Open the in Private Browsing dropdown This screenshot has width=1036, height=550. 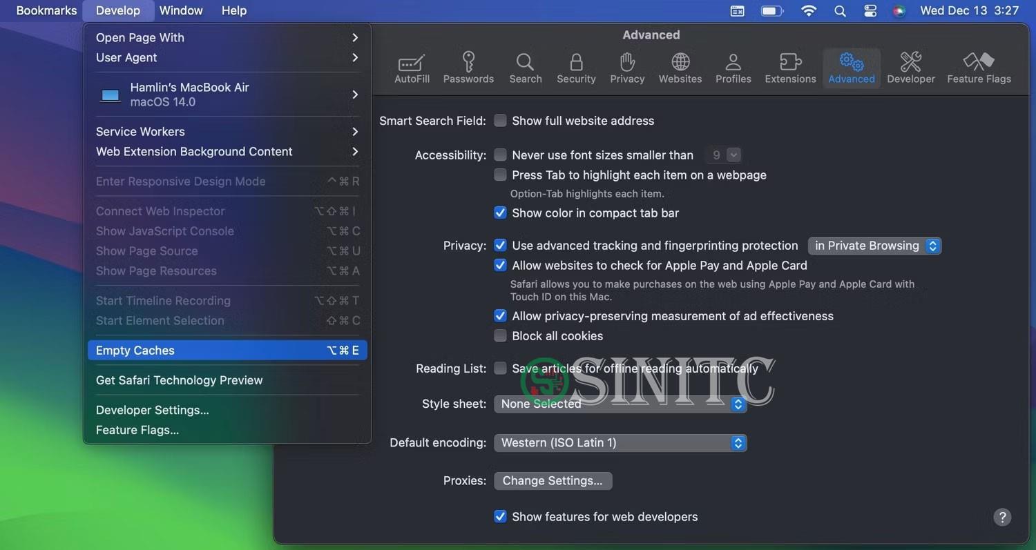(874, 246)
